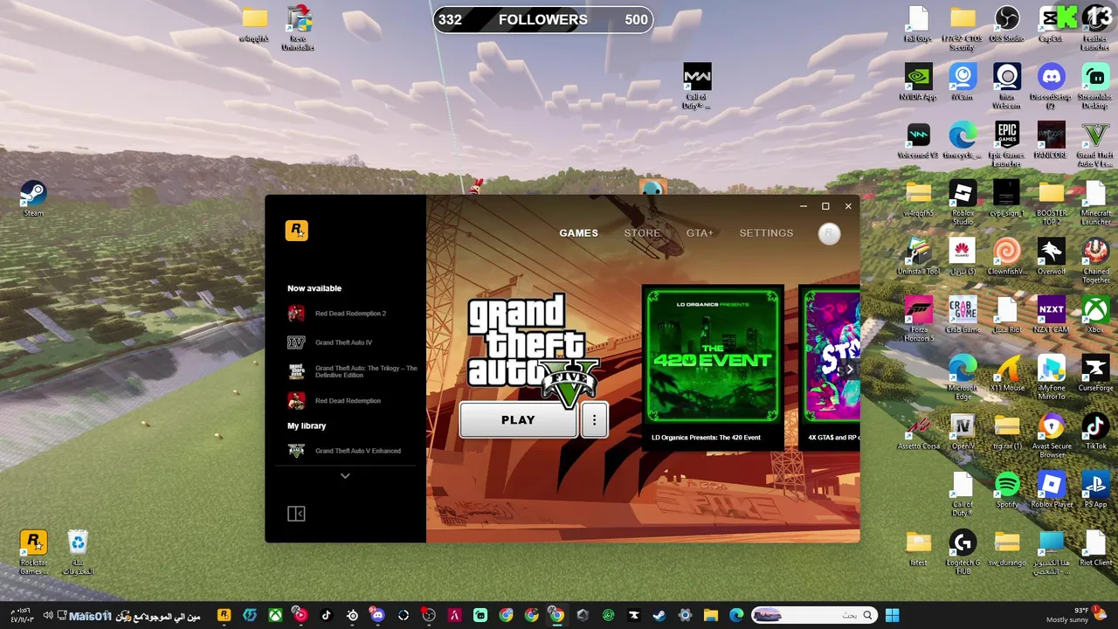Screen dimensions: 1118x629
Task: Open the BOOSTER TOP 2 folder
Action: click(1051, 203)
